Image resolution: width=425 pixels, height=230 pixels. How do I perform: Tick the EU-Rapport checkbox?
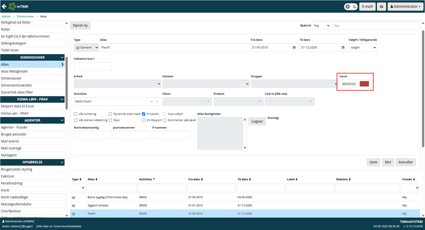(x=144, y=120)
